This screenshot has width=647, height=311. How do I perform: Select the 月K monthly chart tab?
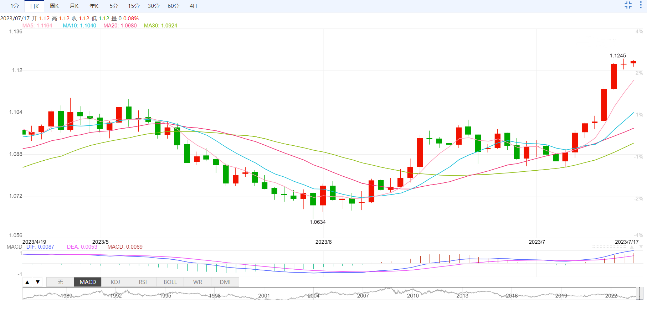[74, 6]
